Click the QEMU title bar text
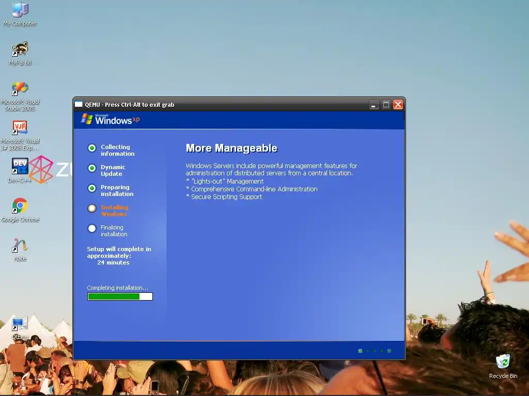This screenshot has width=529, height=396. pyautogui.click(x=130, y=105)
